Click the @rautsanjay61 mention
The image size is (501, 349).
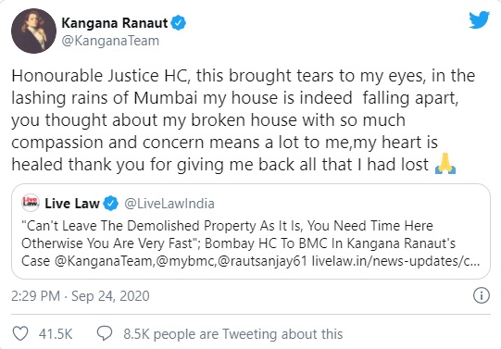tap(262, 261)
